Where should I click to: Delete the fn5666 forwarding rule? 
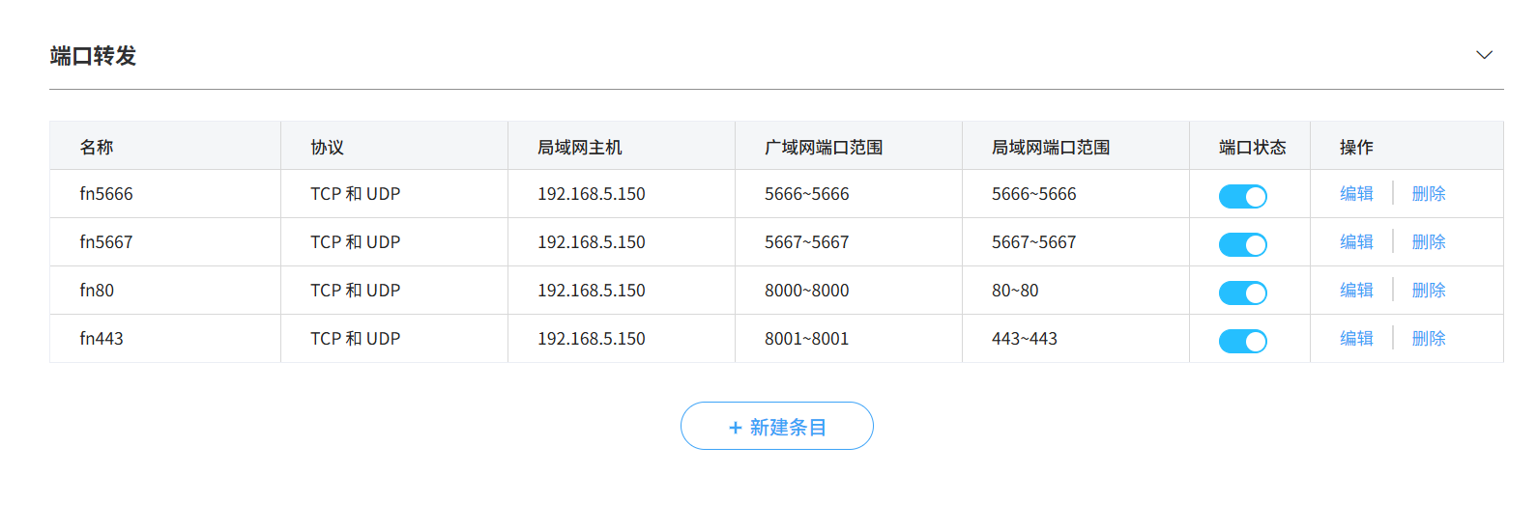click(1429, 194)
